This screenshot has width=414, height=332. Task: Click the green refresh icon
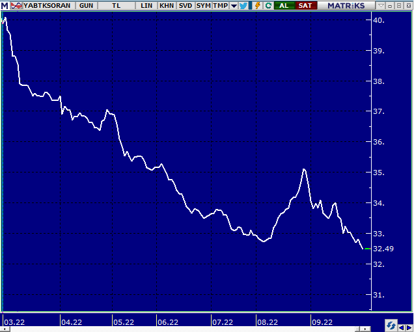[269, 6]
